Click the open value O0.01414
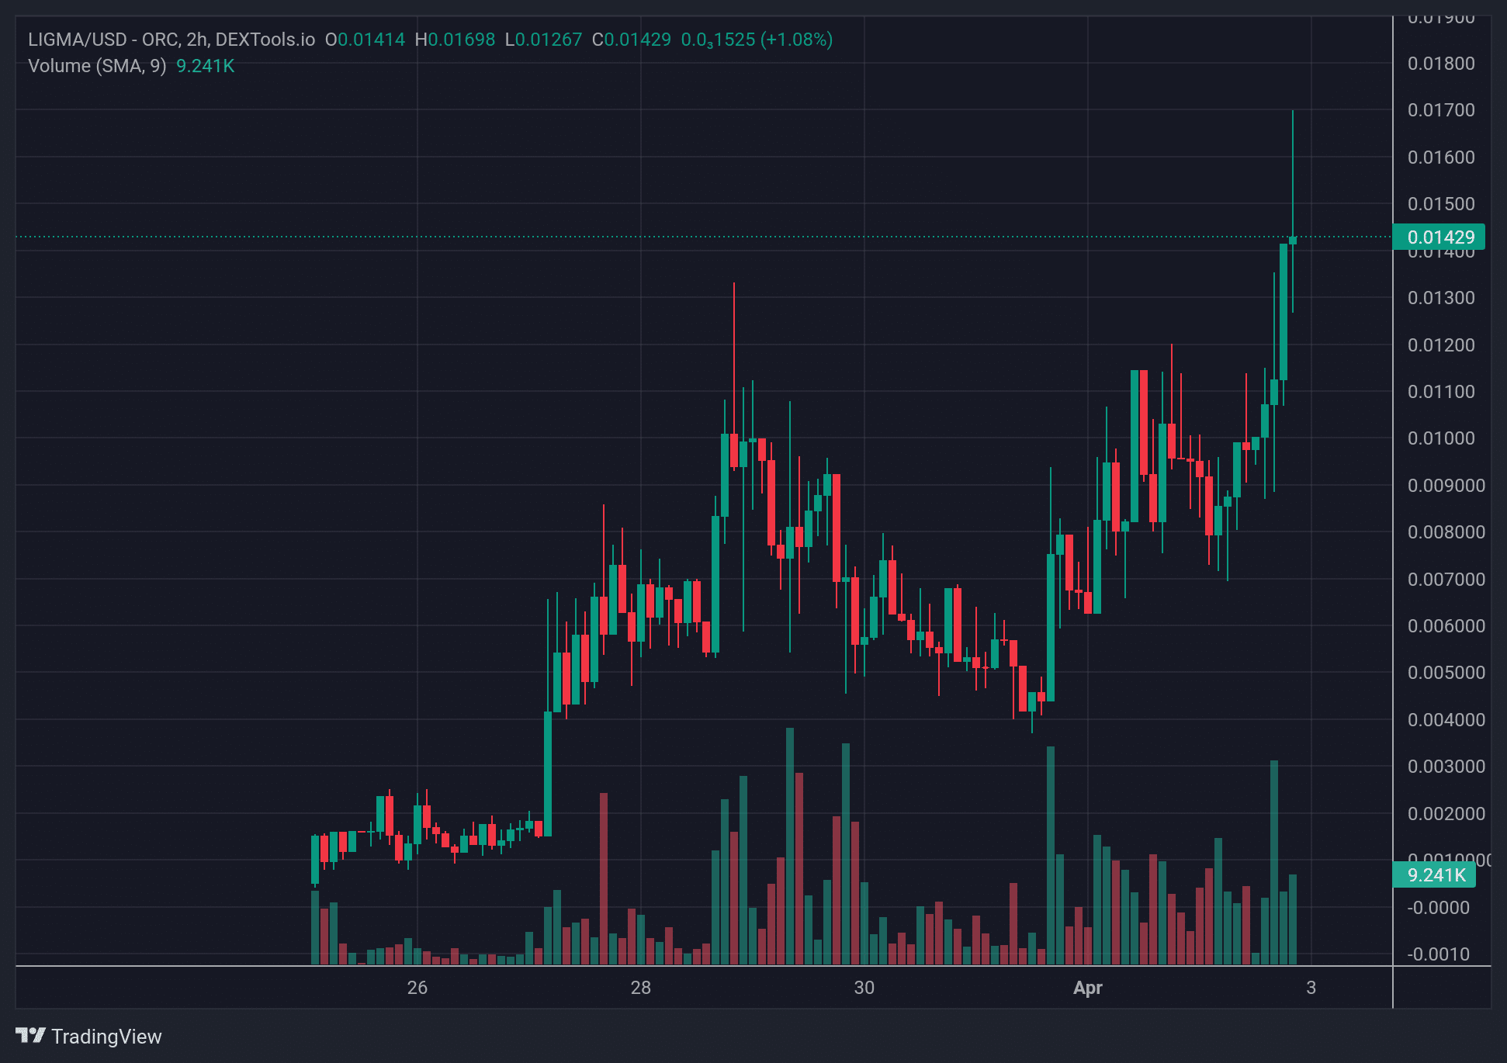 pyautogui.click(x=365, y=40)
